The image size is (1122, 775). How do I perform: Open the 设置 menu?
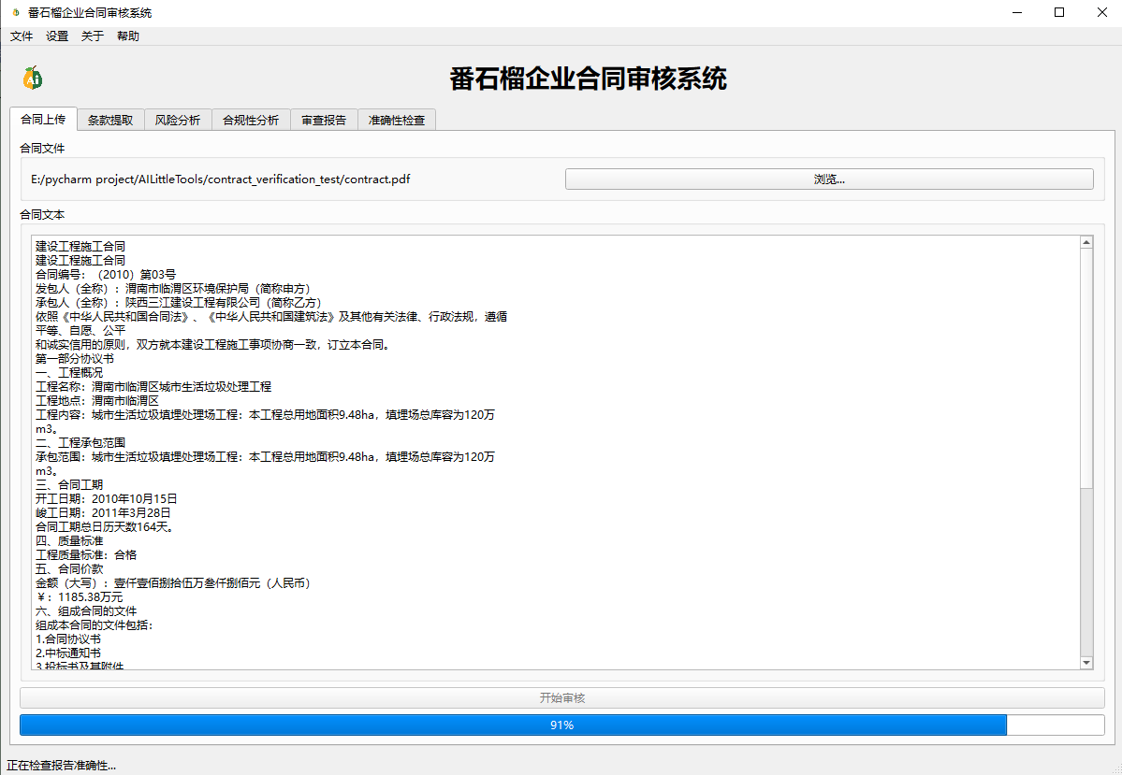(x=56, y=36)
